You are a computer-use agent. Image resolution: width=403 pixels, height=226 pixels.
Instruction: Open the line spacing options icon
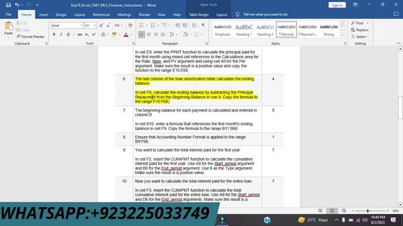(172, 35)
